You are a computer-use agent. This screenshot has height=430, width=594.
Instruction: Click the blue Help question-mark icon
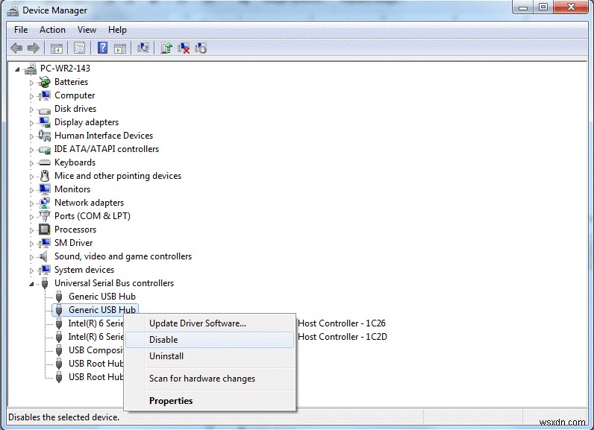102,48
